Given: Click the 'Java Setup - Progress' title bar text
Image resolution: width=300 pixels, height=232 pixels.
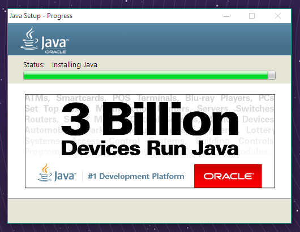Looking at the screenshot, I should tap(41, 16).
